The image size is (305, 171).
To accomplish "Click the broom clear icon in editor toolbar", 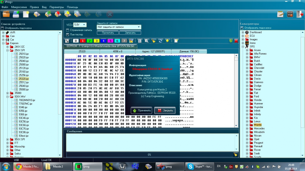I will click(x=154, y=41).
